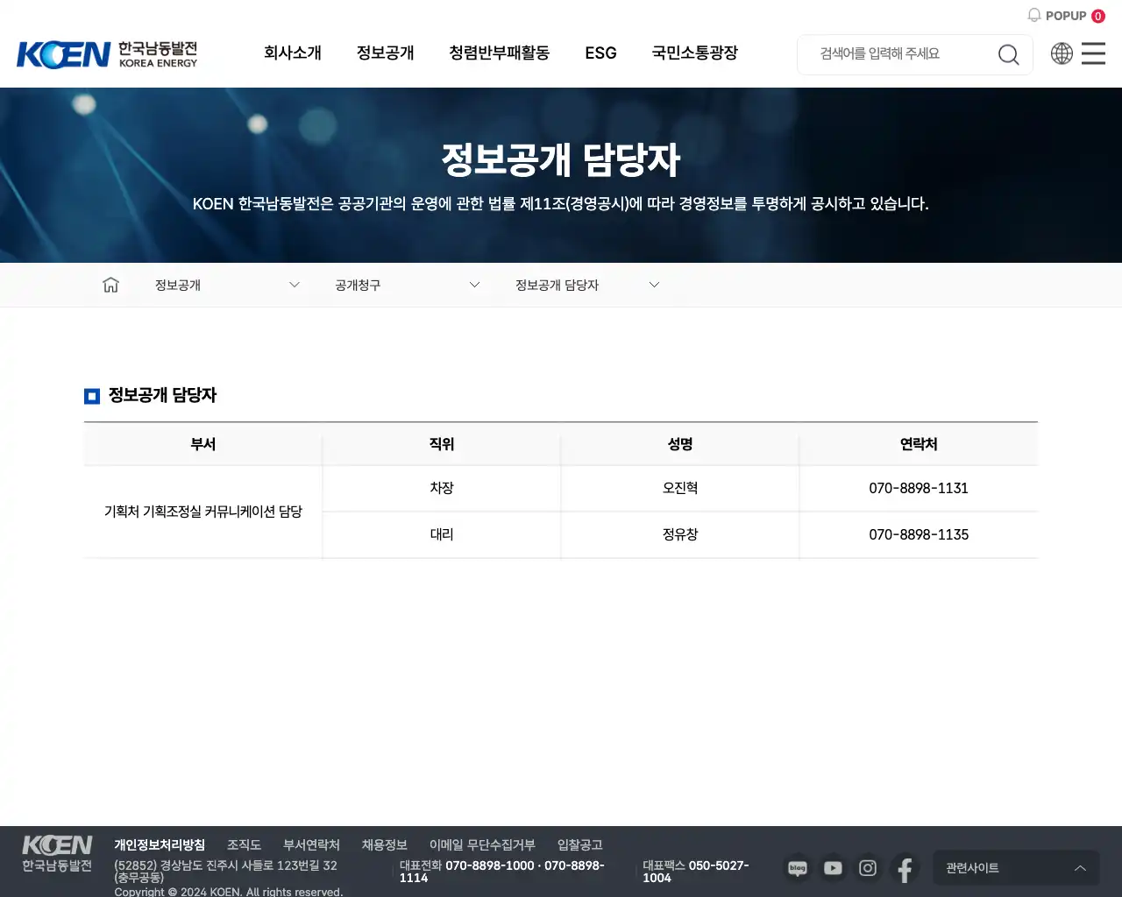Open the Instagram icon in the footer
1122x897 pixels.
[x=868, y=868]
